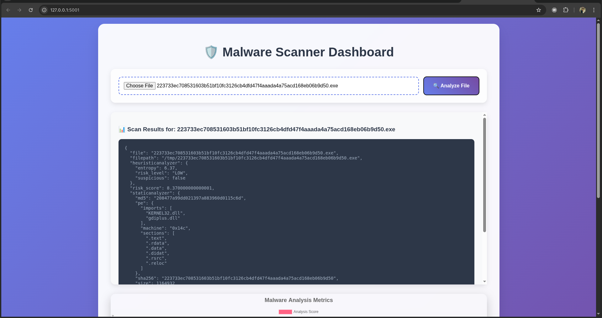The height and width of the screenshot is (318, 602).
Task: Open the W extension icon
Action: (x=554, y=10)
